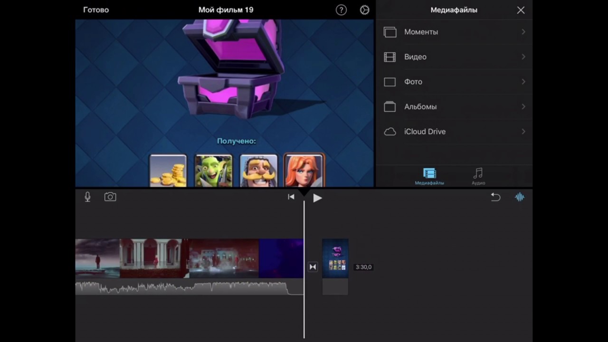Click the Альбомы icon
The width and height of the screenshot is (608, 342).
pos(389,107)
